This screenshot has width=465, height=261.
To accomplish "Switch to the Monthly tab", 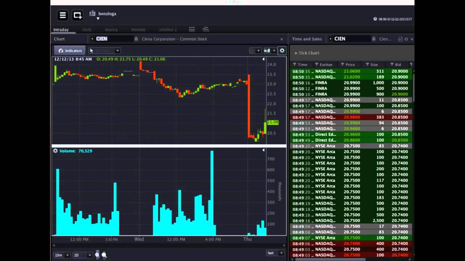I will tap(138, 30).
